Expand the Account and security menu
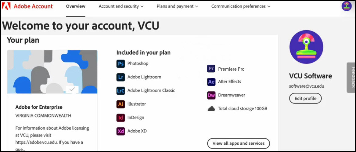This screenshot has height=152, width=356. pyautogui.click(x=121, y=6)
